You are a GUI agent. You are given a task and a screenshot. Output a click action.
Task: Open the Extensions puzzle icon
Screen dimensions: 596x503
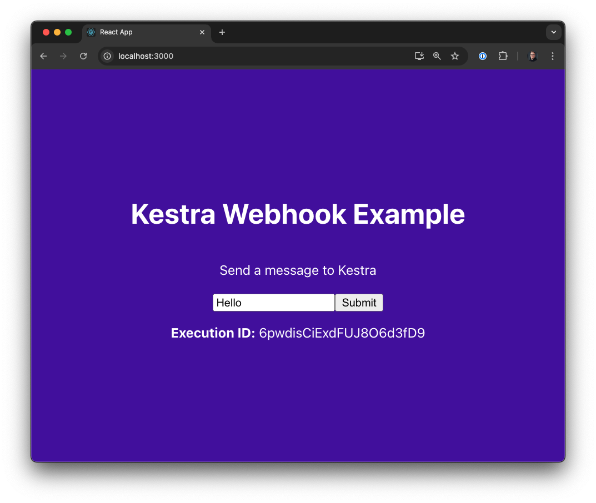point(503,56)
